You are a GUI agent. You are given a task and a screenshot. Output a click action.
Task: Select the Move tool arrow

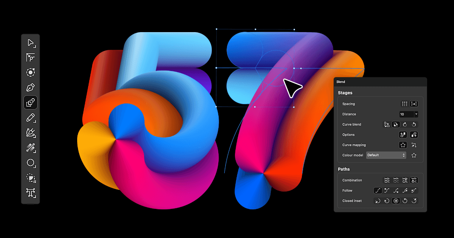pos(31,43)
